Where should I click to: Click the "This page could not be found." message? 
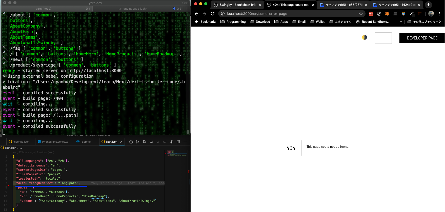(x=328, y=147)
